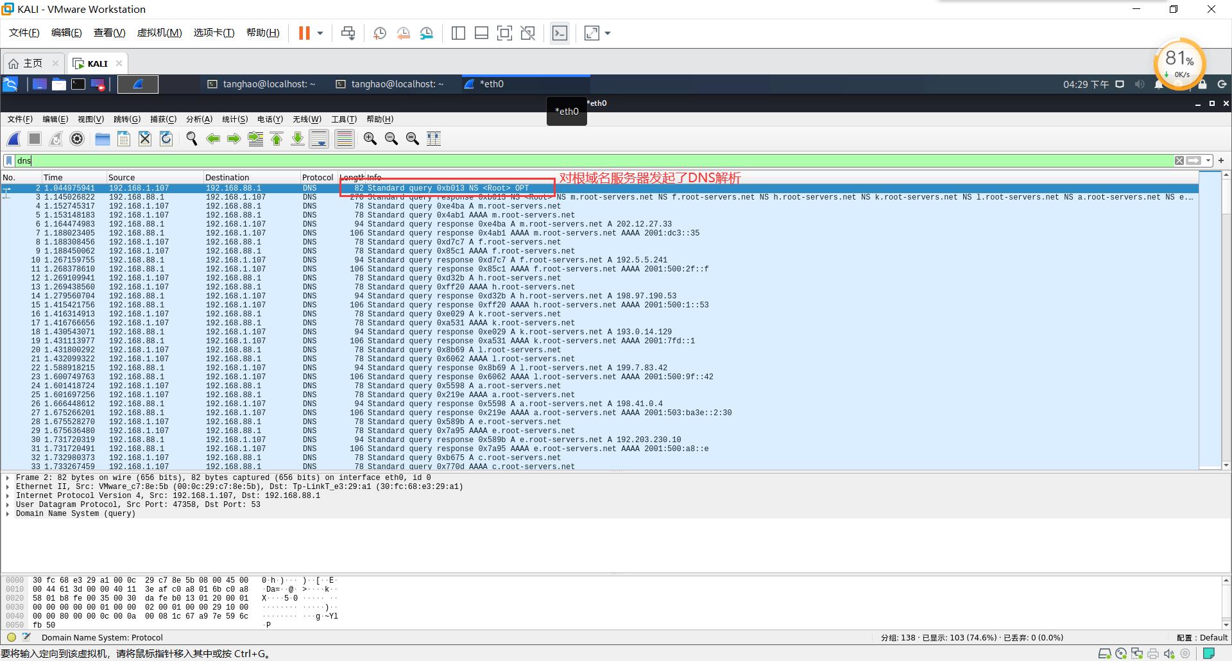Toggle VMware console view button
Screen dimensions: 1232x661
click(560, 33)
